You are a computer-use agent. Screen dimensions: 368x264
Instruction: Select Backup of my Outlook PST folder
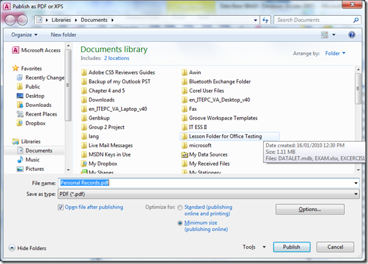tap(116, 82)
